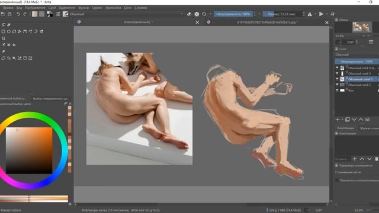The image size is (379, 213).
Task: Open the pattern fill swatch button
Action: pos(41,14)
